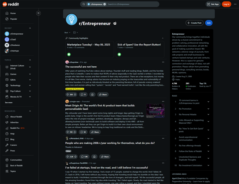This screenshot has height=184, width=239.
Task: Expand the Technology topic
Action: (x=30, y=85)
